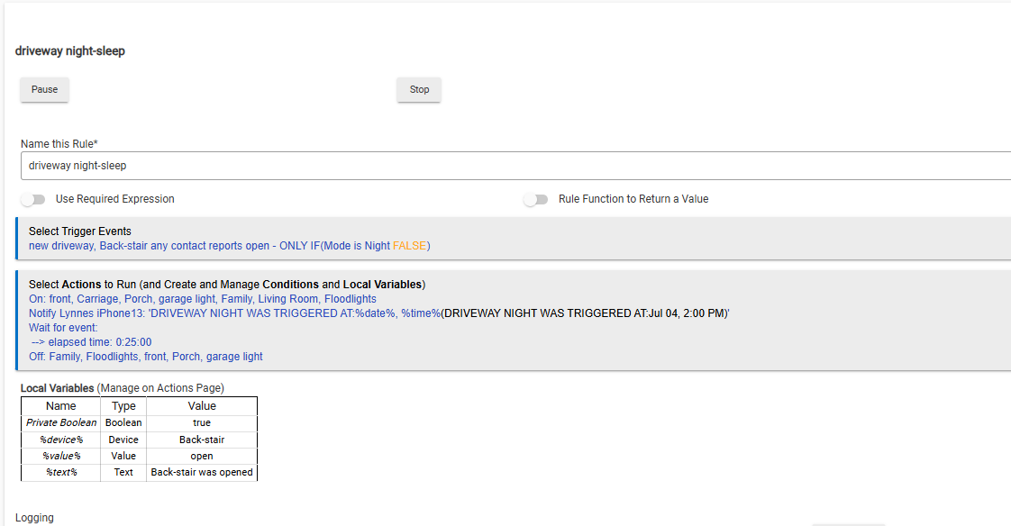
Task: Enable Rule Function to Return a Value
Action: tap(536, 199)
